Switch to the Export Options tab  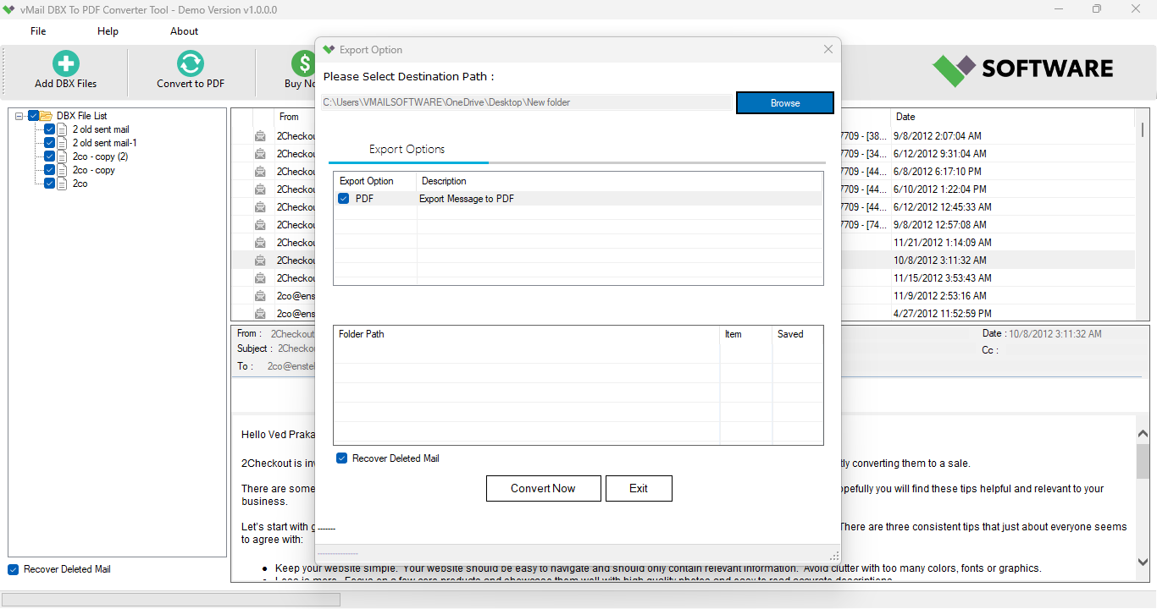tap(407, 148)
